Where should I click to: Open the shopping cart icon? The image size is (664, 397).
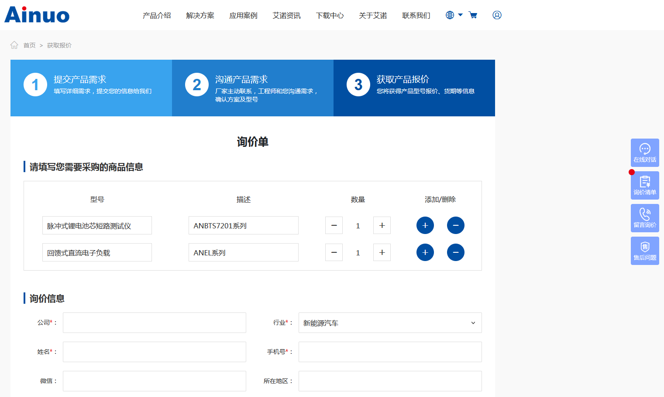coord(473,15)
